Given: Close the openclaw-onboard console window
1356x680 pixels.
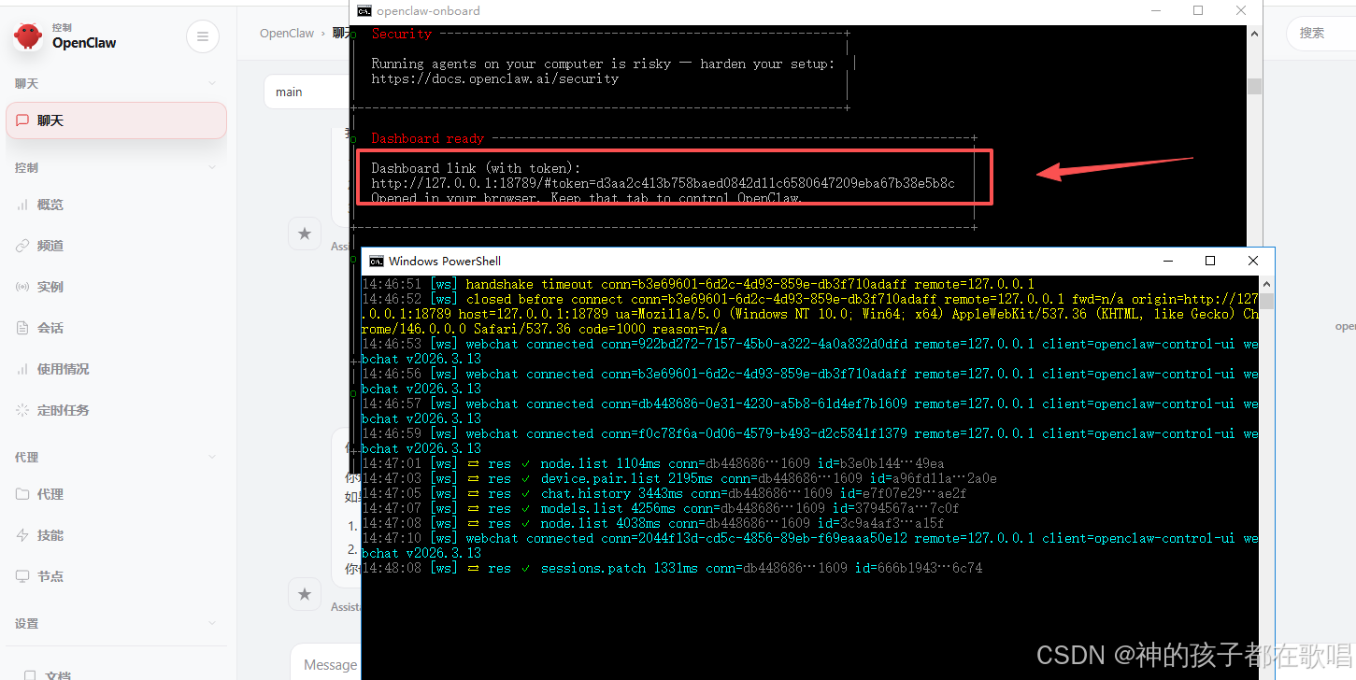Looking at the screenshot, I should 1241,11.
